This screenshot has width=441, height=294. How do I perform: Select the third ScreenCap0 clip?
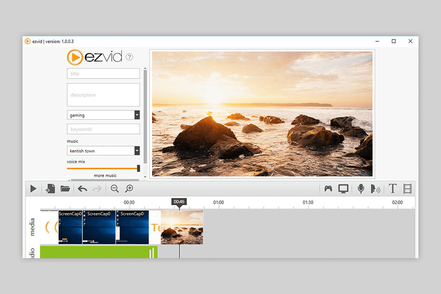point(132,227)
